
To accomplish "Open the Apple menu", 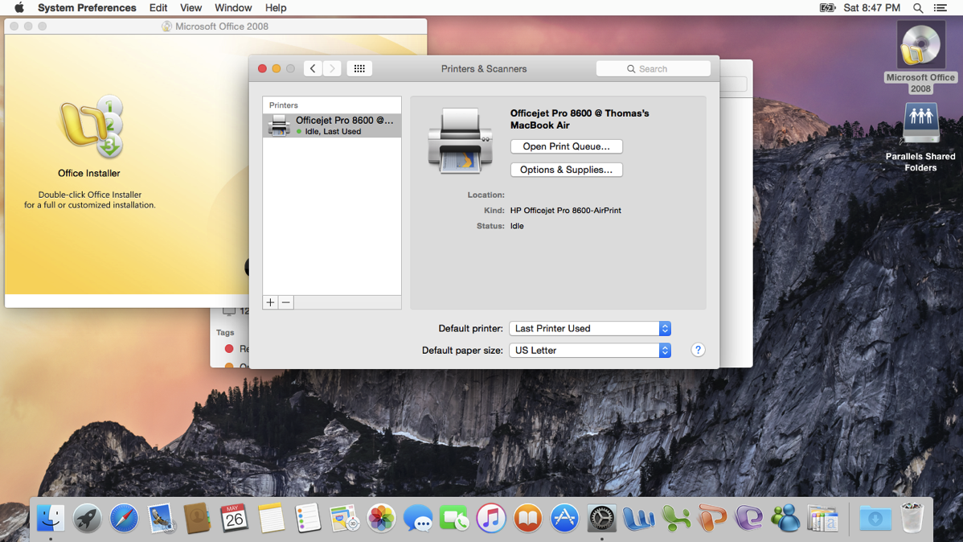I will pyautogui.click(x=19, y=7).
